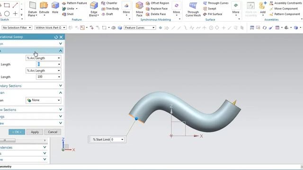Open the start limit % Arc Length dropdown
Image resolution: width=303 pixels, height=170 pixels.
[43, 58]
